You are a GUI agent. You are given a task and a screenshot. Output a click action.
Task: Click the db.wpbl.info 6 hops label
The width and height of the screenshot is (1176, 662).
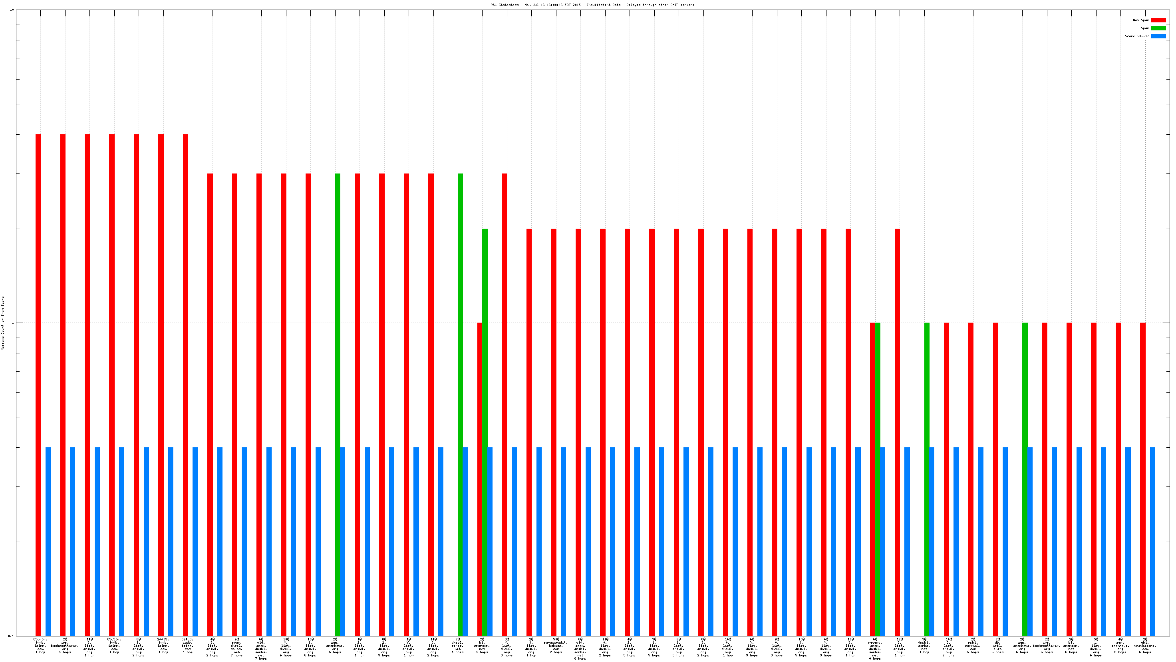click(997, 646)
